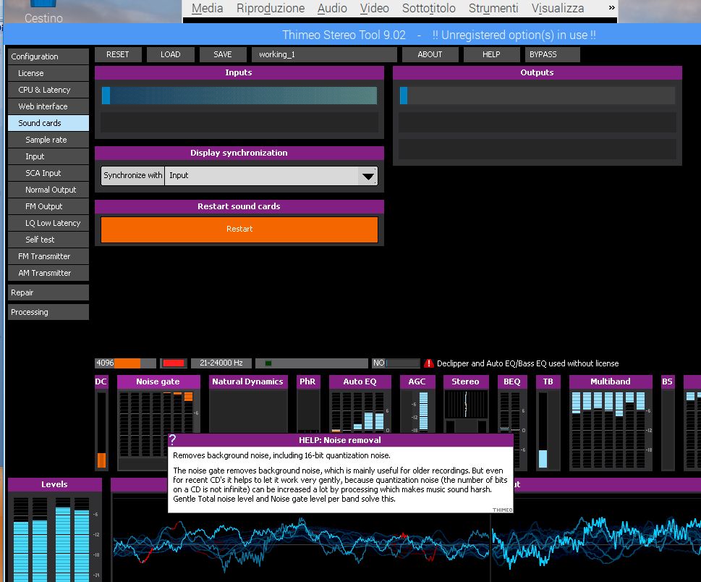This screenshot has height=582, width=701.
Task: Expand the Repair section
Action: 48,292
